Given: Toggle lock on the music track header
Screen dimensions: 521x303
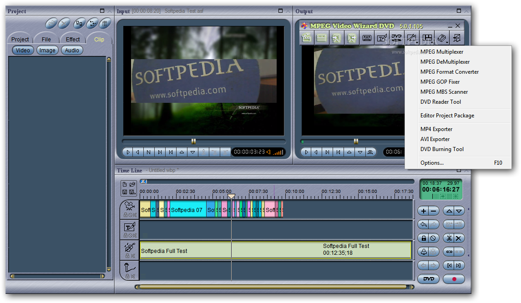Looking at the screenshot, I should coord(127,256).
